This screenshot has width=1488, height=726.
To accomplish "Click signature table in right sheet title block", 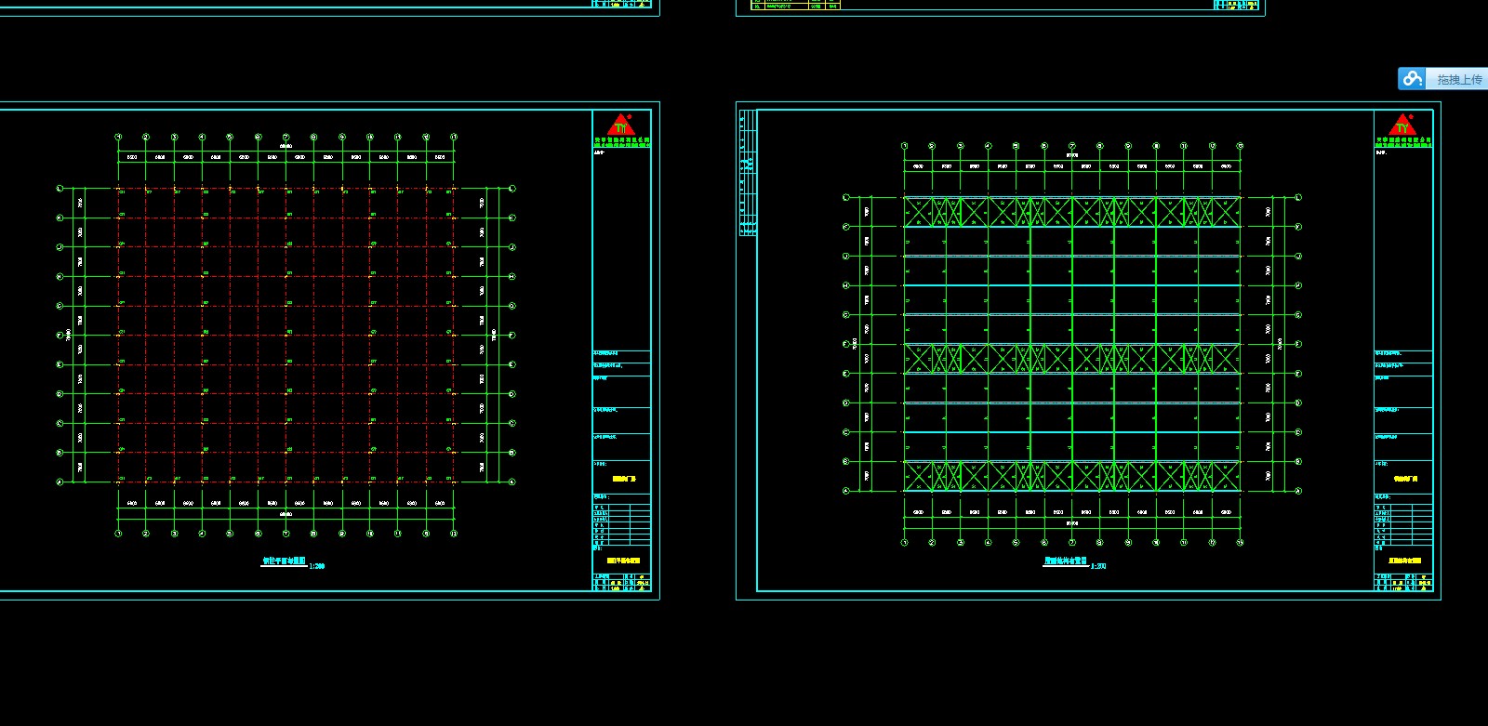I will pyautogui.click(x=1402, y=524).
